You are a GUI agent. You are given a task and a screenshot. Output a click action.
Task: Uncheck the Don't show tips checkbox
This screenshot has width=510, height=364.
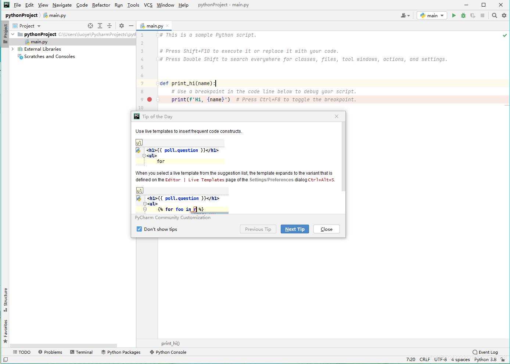[x=139, y=229]
